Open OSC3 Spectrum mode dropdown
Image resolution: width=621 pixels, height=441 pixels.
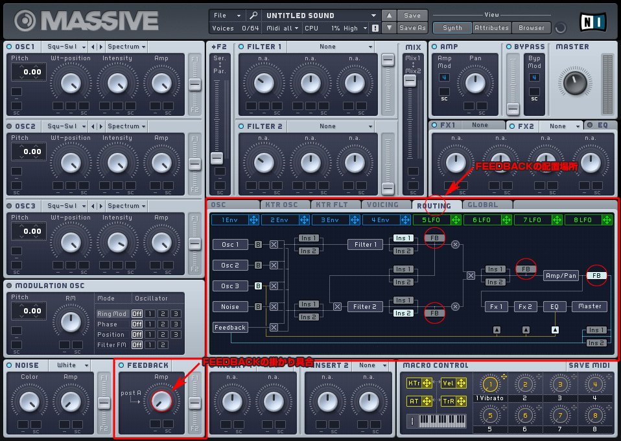(127, 206)
